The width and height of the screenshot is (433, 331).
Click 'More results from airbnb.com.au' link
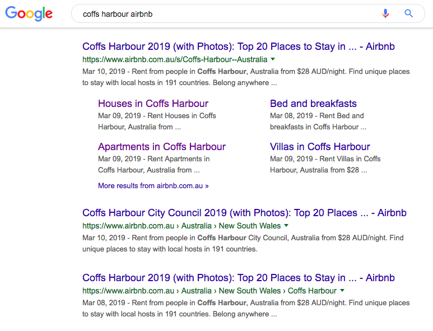tap(153, 186)
